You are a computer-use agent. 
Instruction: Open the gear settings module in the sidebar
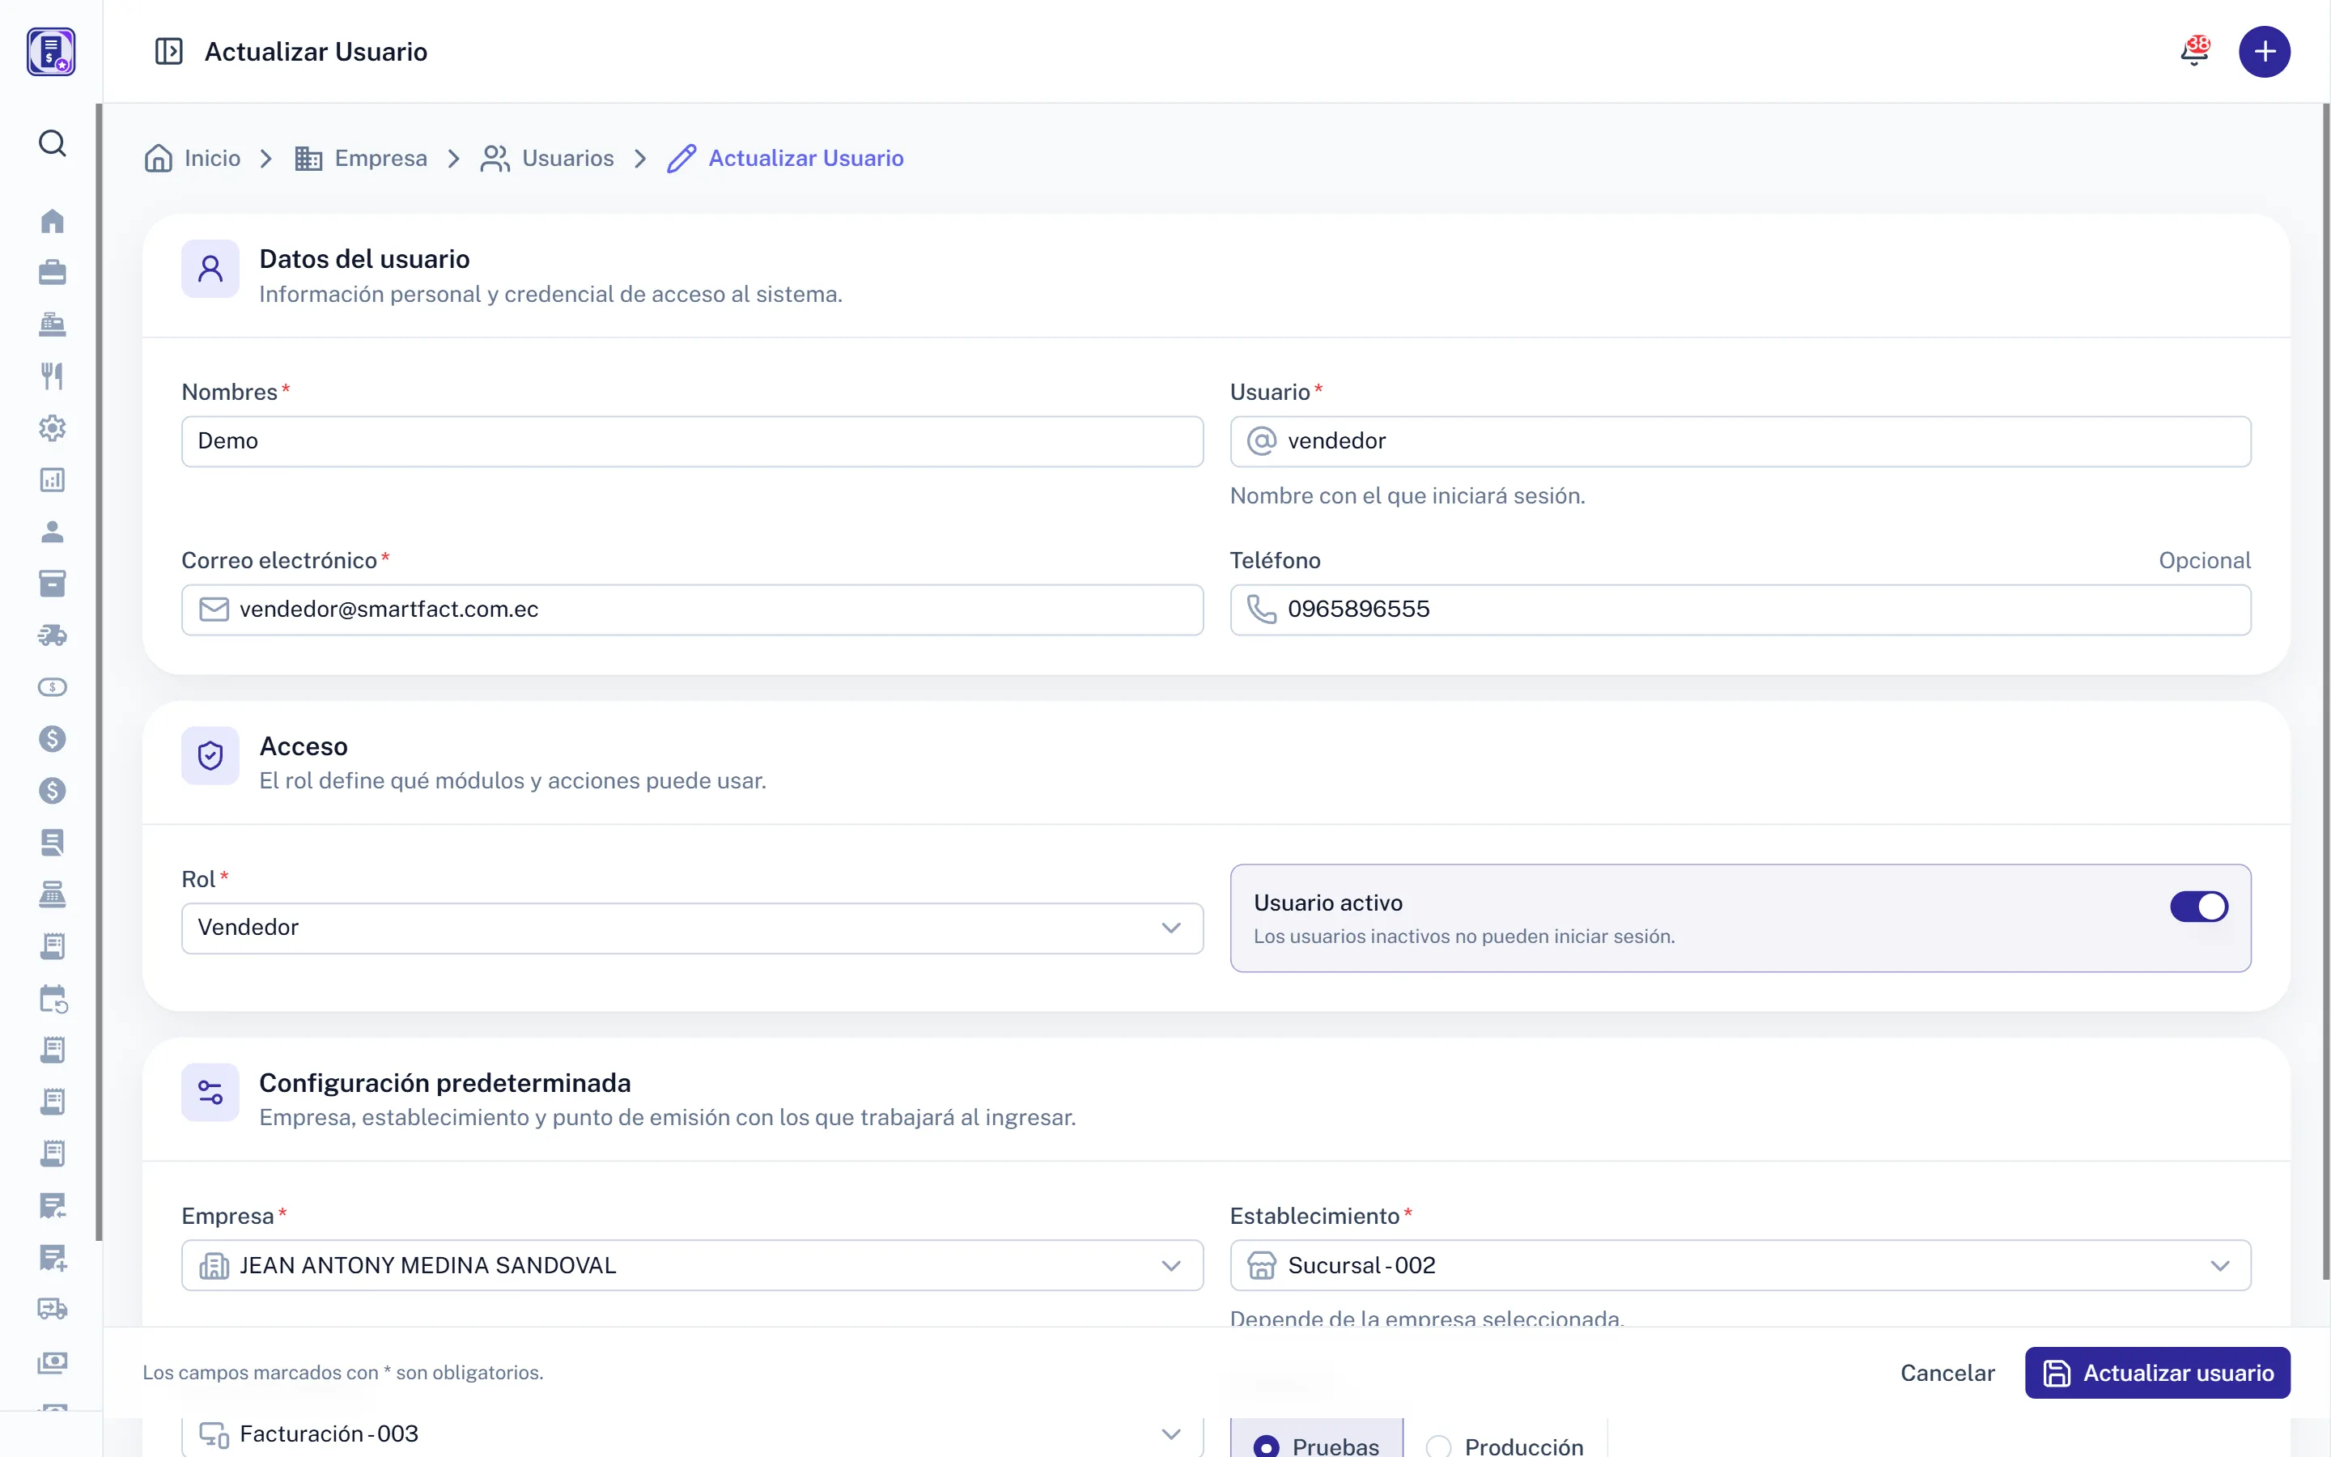point(52,428)
